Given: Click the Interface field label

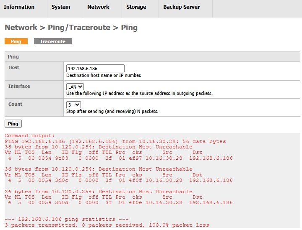Looking at the screenshot, I should pos(19,86).
